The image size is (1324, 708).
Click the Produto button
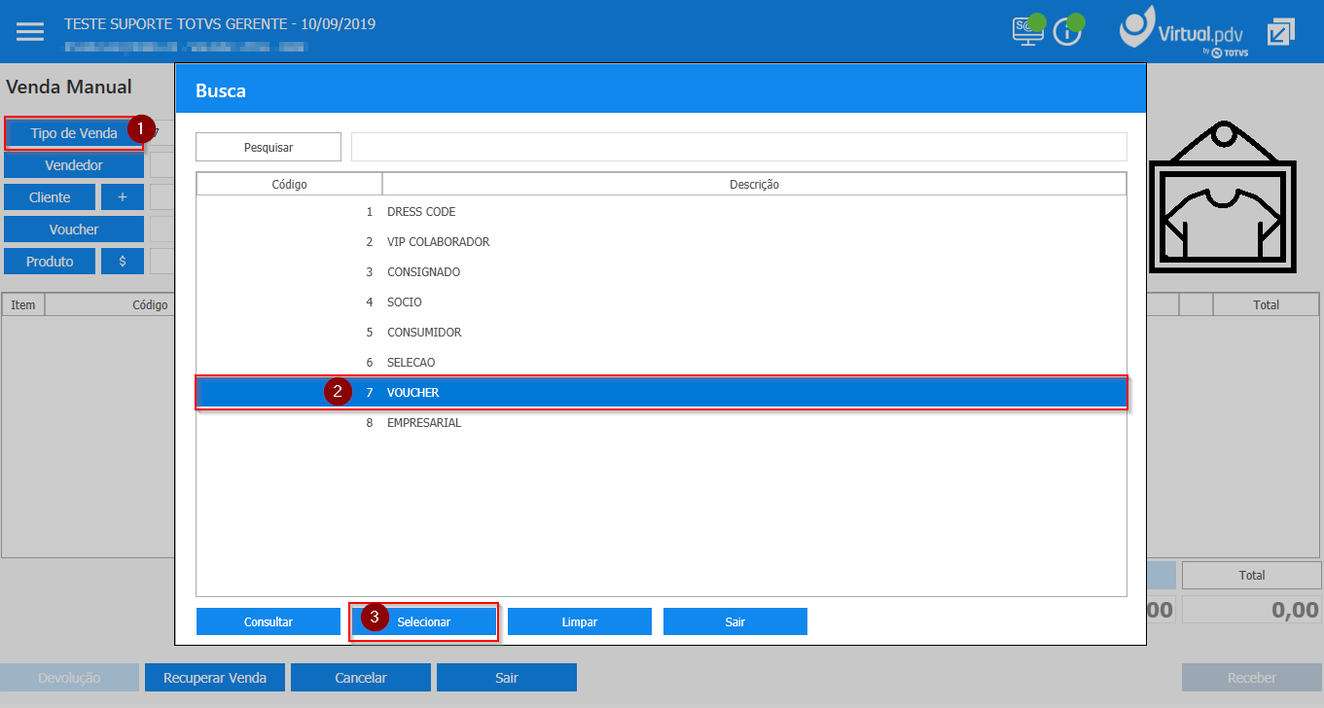click(x=50, y=262)
